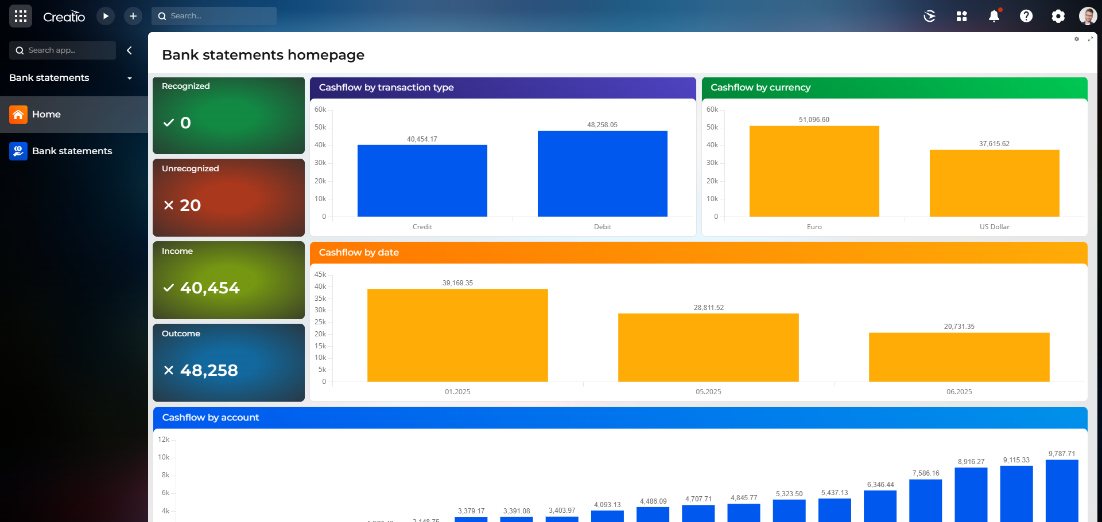The width and height of the screenshot is (1102, 522).
Task: Click the 48,258.05 value label
Action: point(602,125)
